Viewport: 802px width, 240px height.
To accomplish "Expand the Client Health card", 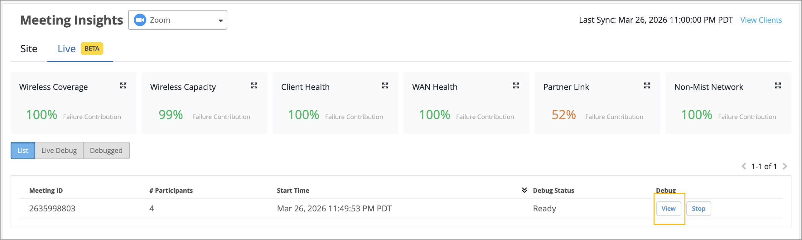I will click(385, 85).
